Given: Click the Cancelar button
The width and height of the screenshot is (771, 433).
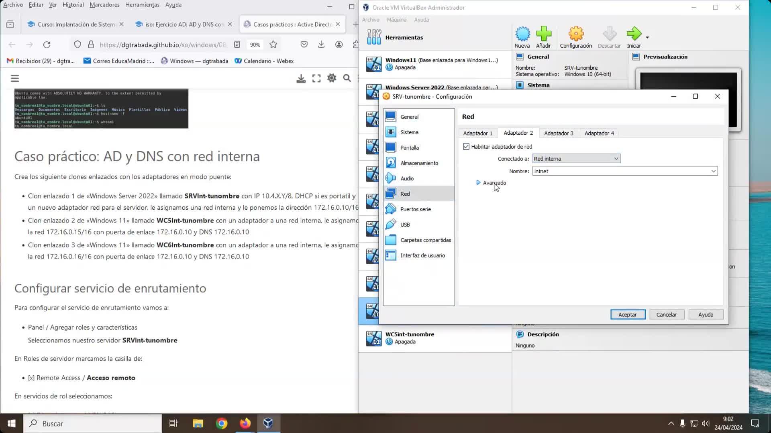Looking at the screenshot, I should pyautogui.click(x=666, y=315).
